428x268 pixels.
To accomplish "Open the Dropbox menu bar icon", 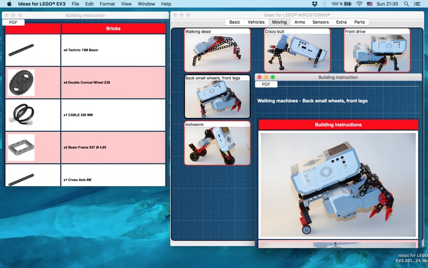I will [x=315, y=4].
